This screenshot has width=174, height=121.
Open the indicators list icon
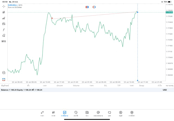click(4, 18)
